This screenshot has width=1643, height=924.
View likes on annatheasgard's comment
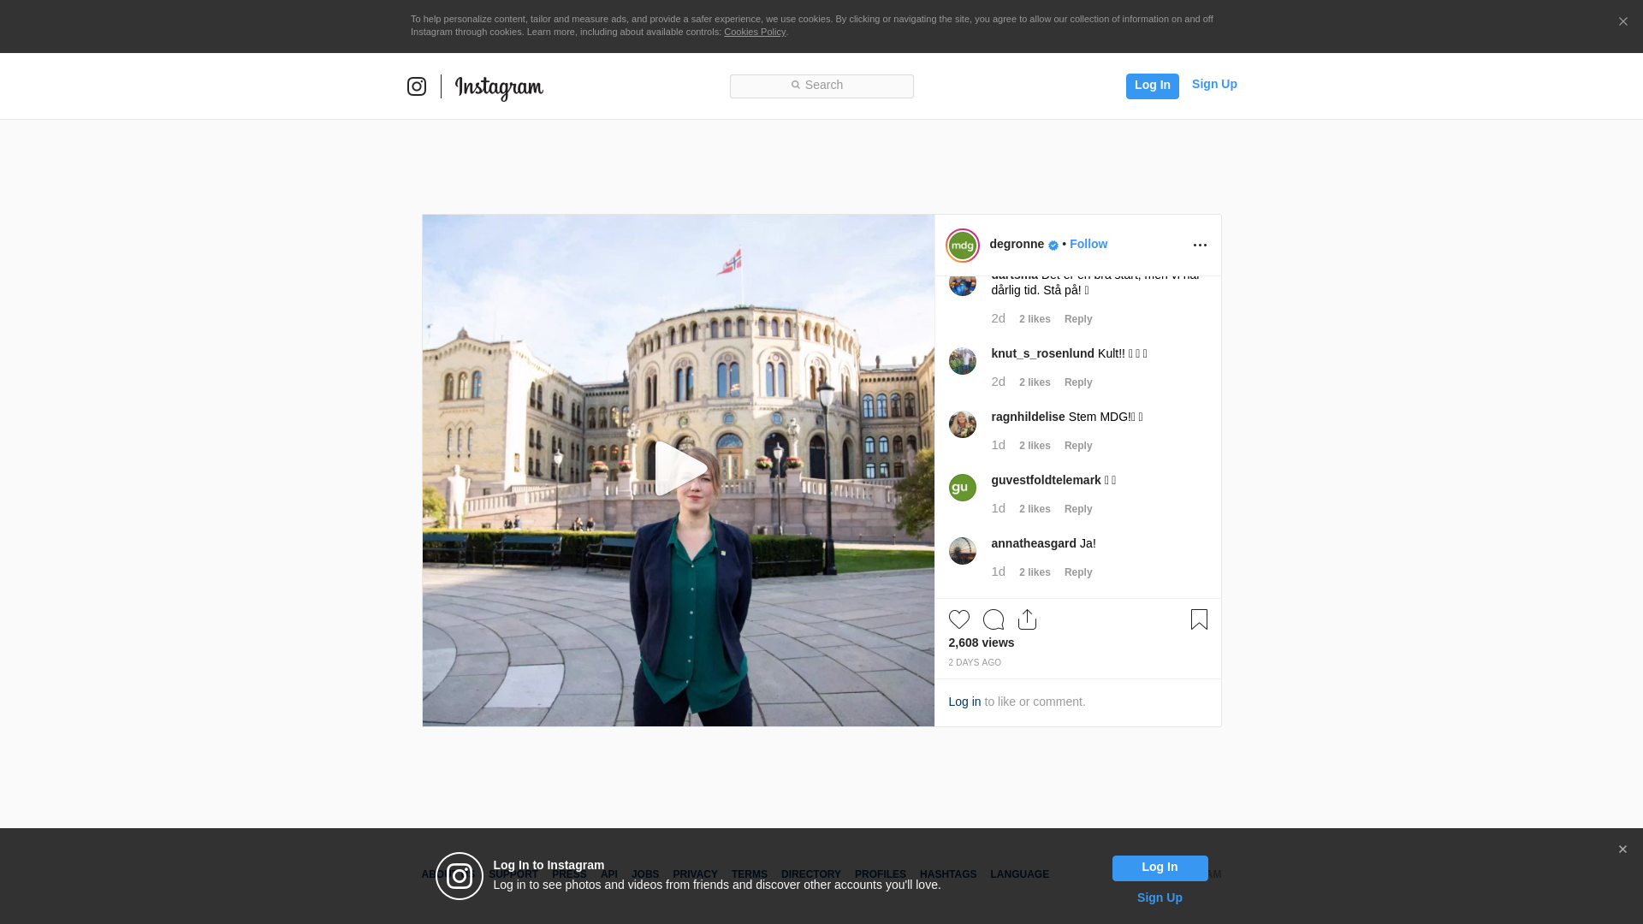pos(1035,572)
